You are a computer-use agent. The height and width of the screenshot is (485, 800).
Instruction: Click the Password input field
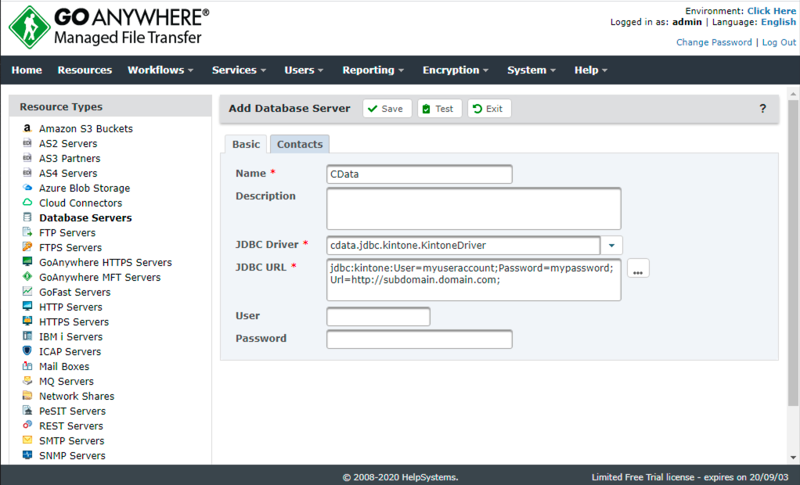pos(420,339)
